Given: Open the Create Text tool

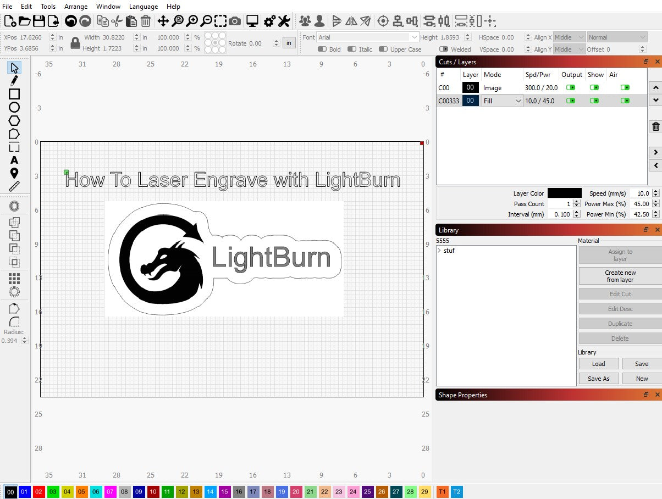Looking at the screenshot, I should (x=15, y=160).
